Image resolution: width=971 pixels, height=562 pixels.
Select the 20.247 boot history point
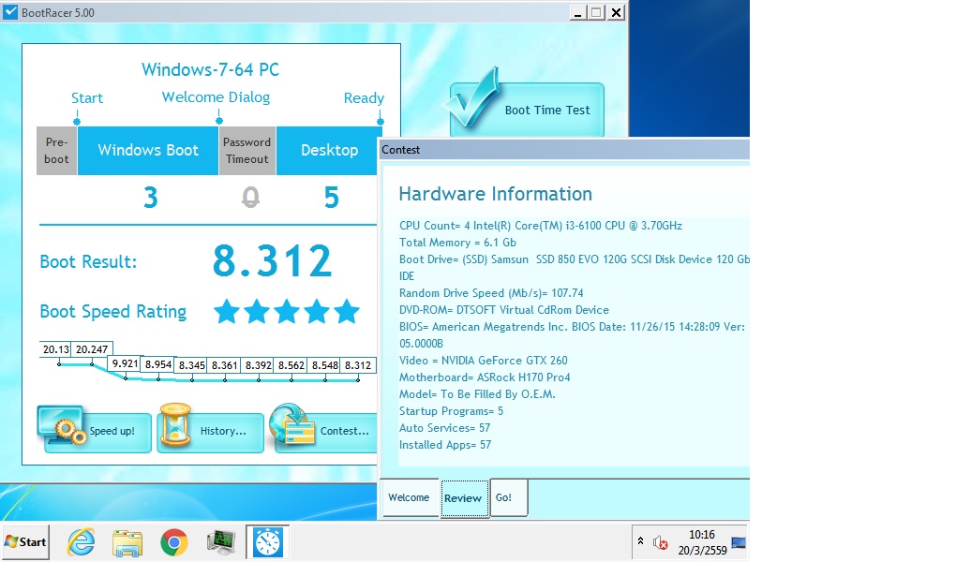pyautogui.click(x=92, y=349)
